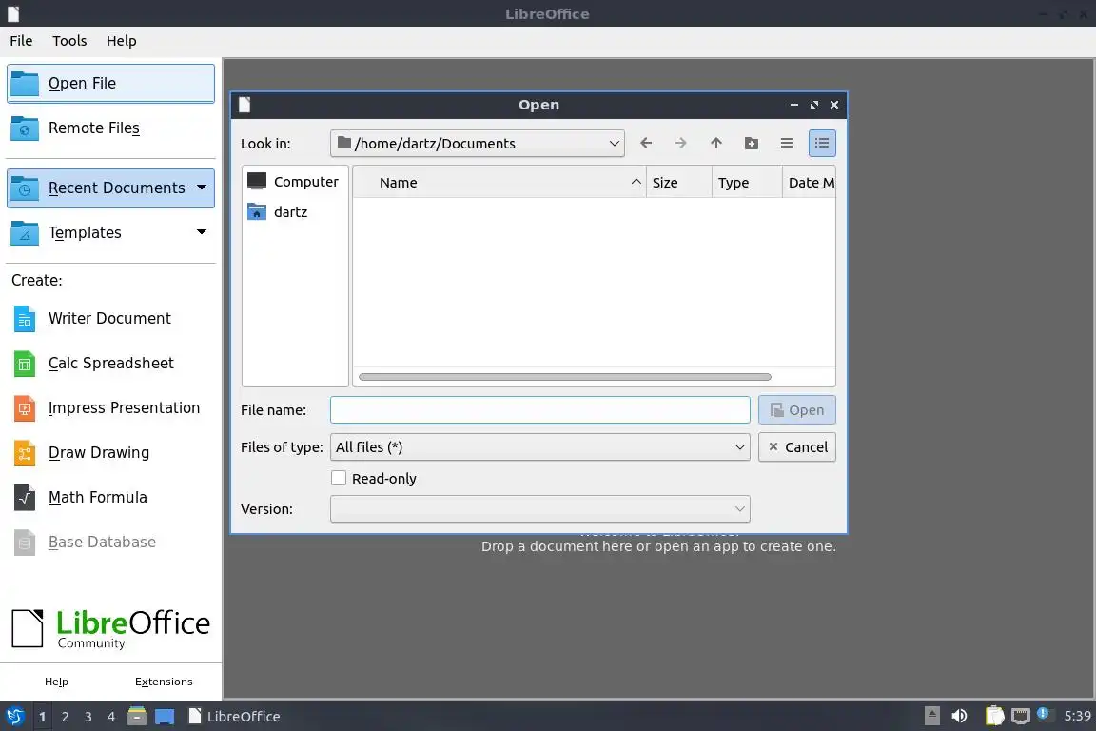This screenshot has width=1096, height=731.
Task: Create a new Math Formula
Action: [110, 498]
